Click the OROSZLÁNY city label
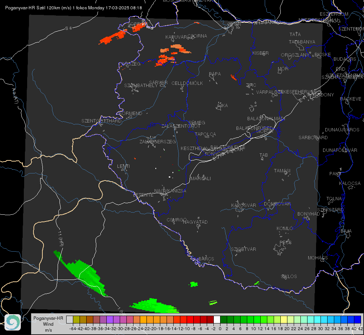364x335 pixels. 295,55
